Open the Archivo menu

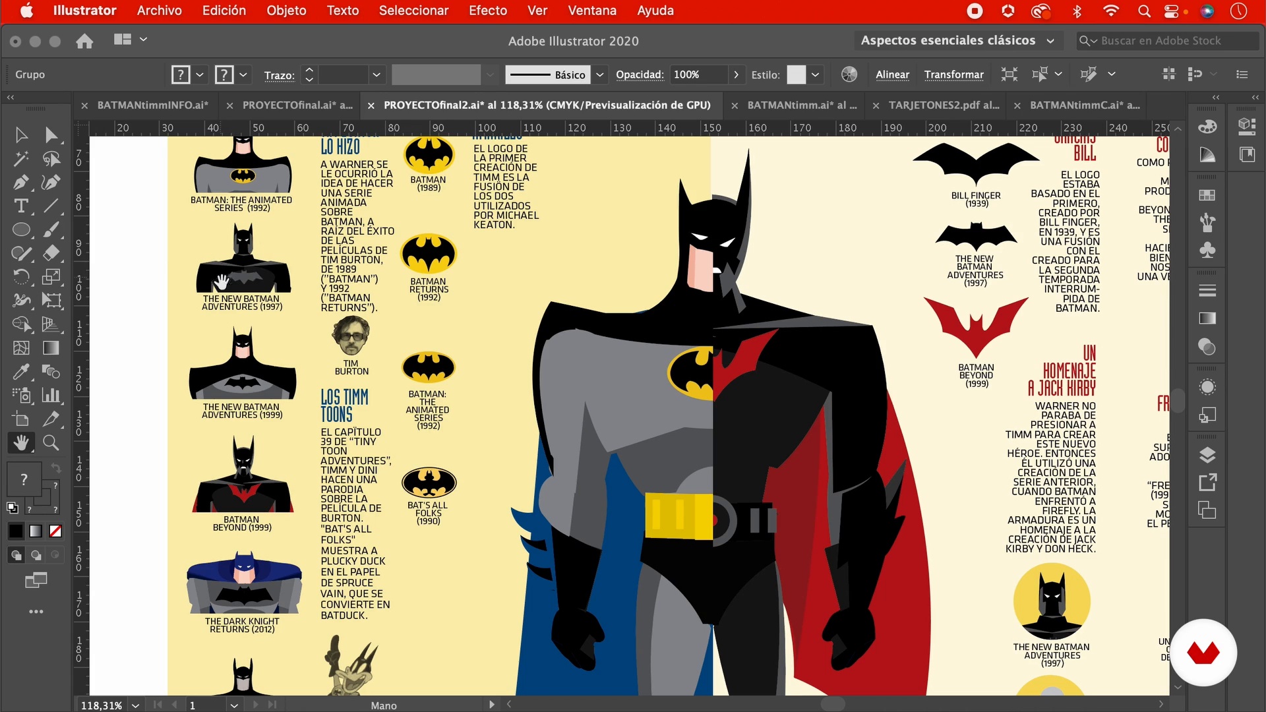click(159, 11)
